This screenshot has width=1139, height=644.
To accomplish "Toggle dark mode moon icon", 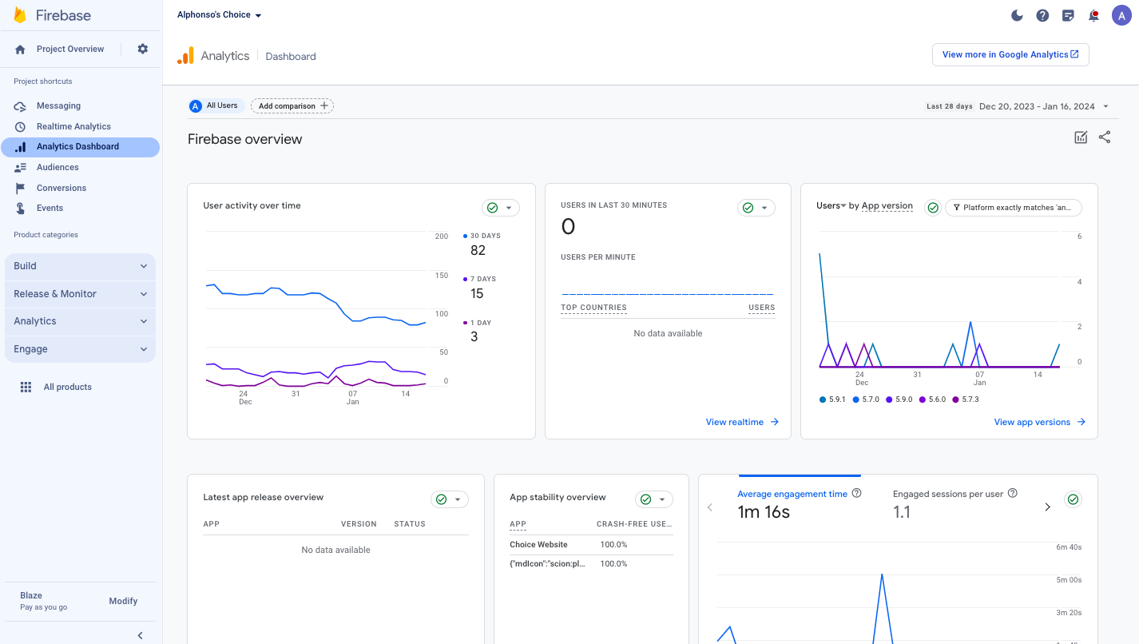I will pyautogui.click(x=1017, y=15).
